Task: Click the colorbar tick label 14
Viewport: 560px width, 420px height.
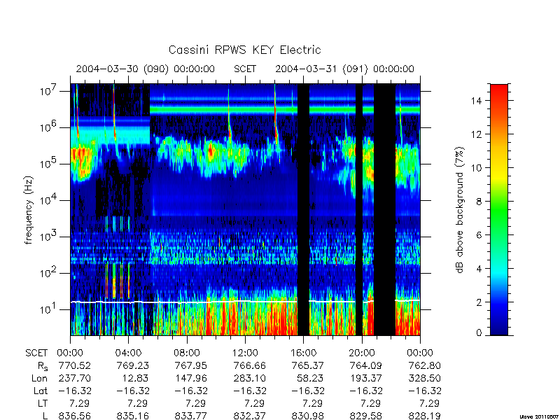Action: [x=476, y=101]
